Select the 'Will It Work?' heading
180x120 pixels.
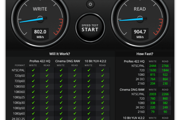60,54
